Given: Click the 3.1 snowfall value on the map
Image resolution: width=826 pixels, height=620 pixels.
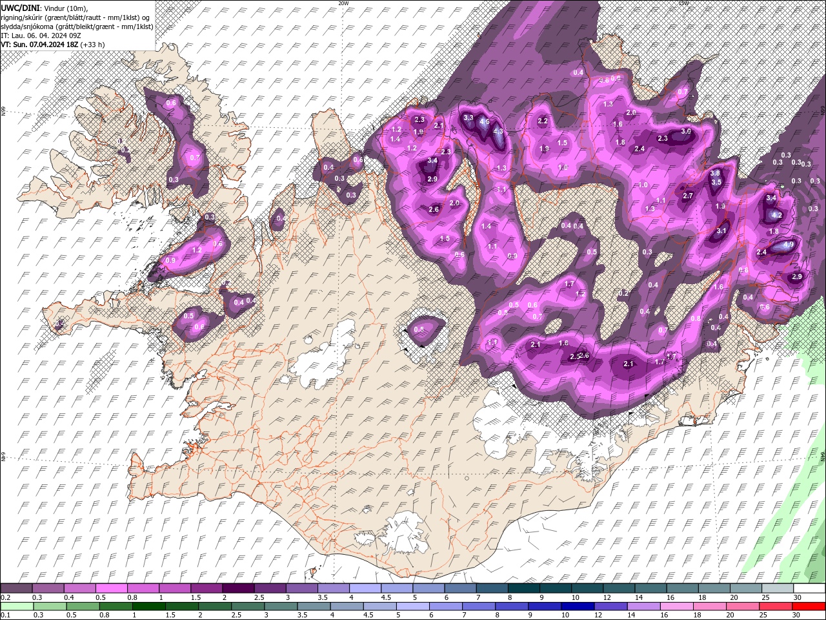Looking at the screenshot, I should (721, 231).
